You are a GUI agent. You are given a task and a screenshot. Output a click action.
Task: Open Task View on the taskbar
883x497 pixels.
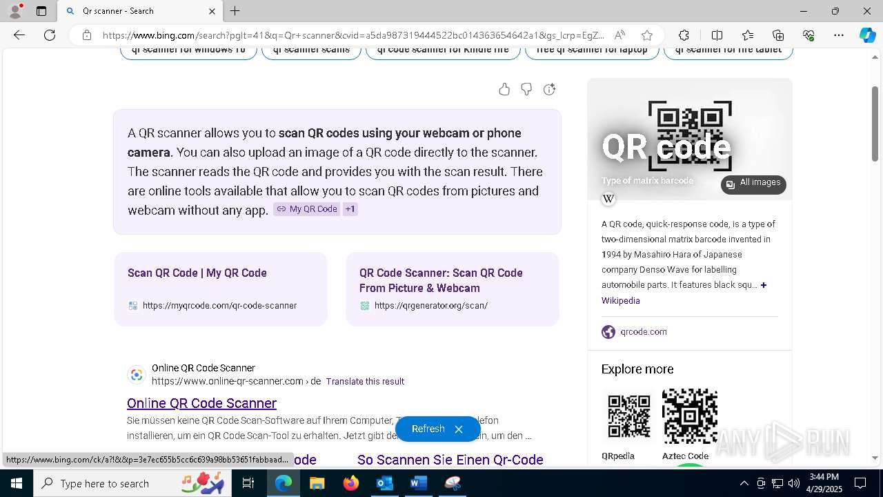click(248, 483)
